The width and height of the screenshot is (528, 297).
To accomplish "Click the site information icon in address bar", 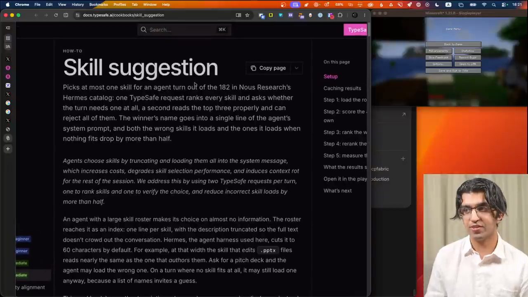I will (x=77, y=15).
